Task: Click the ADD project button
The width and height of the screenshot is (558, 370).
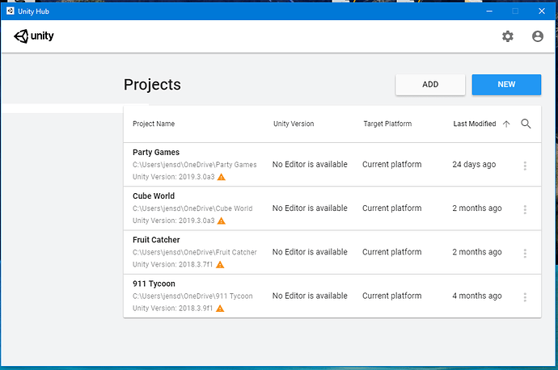Action: (430, 85)
